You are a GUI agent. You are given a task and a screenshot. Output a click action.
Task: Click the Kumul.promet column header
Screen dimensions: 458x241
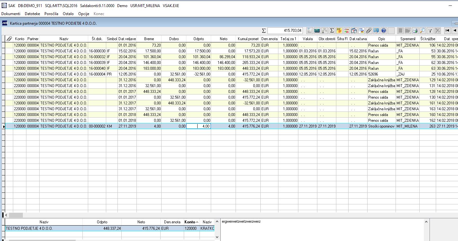(x=248, y=39)
